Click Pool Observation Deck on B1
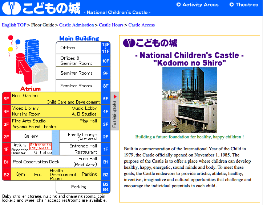Image resolution: width=263 pixels, height=205 pixels. click(x=36, y=162)
